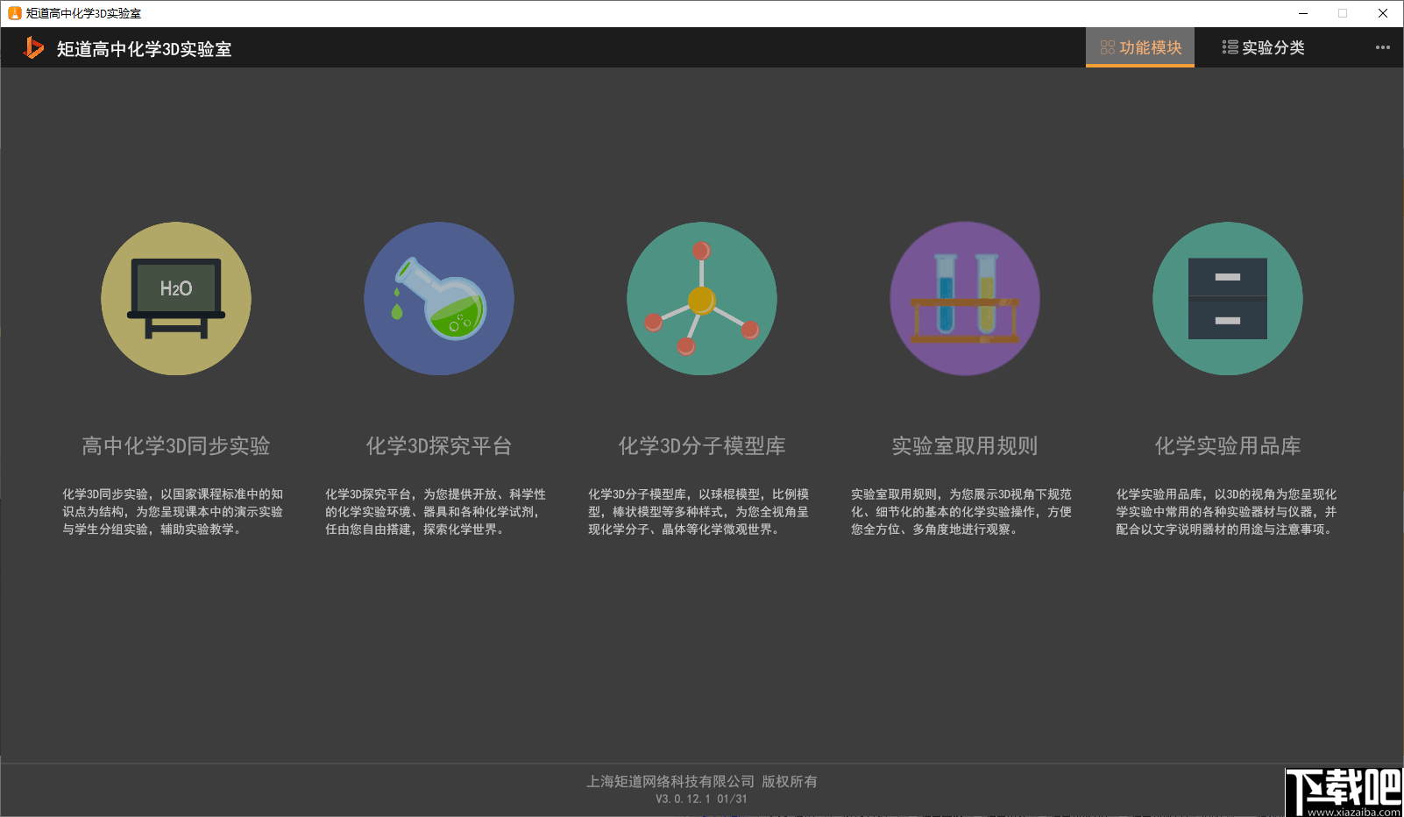Open the 化学实验用品库 cabinet icon
This screenshot has width=1404, height=817.
(x=1226, y=298)
